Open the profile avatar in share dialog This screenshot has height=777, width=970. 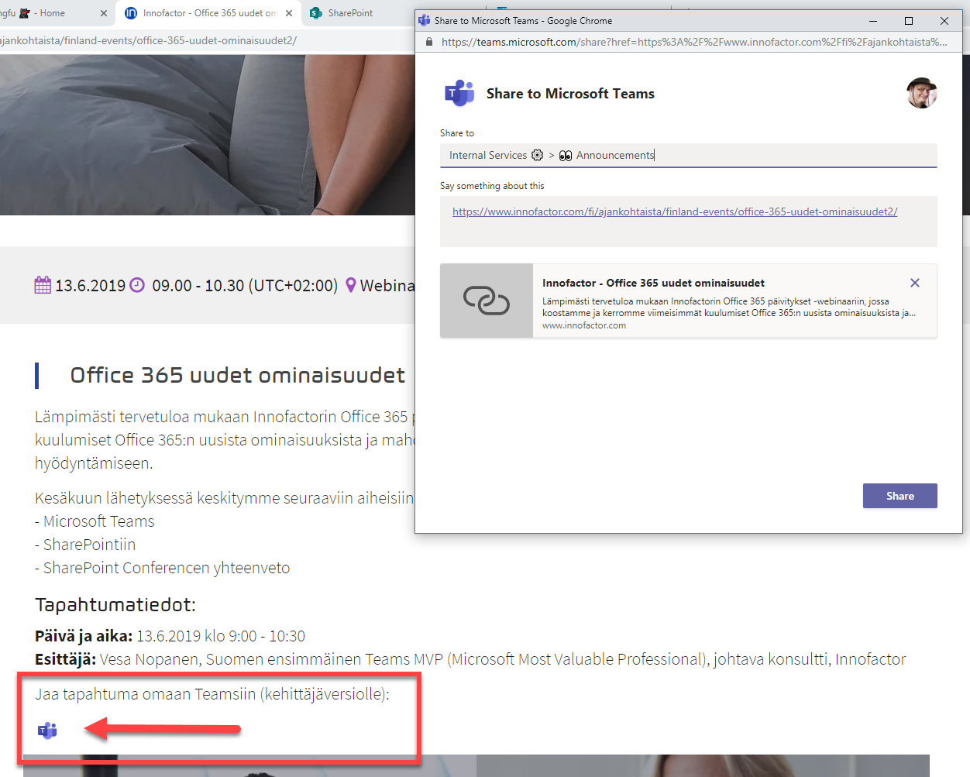point(921,93)
